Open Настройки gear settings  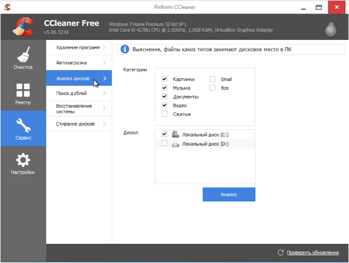pos(23,163)
